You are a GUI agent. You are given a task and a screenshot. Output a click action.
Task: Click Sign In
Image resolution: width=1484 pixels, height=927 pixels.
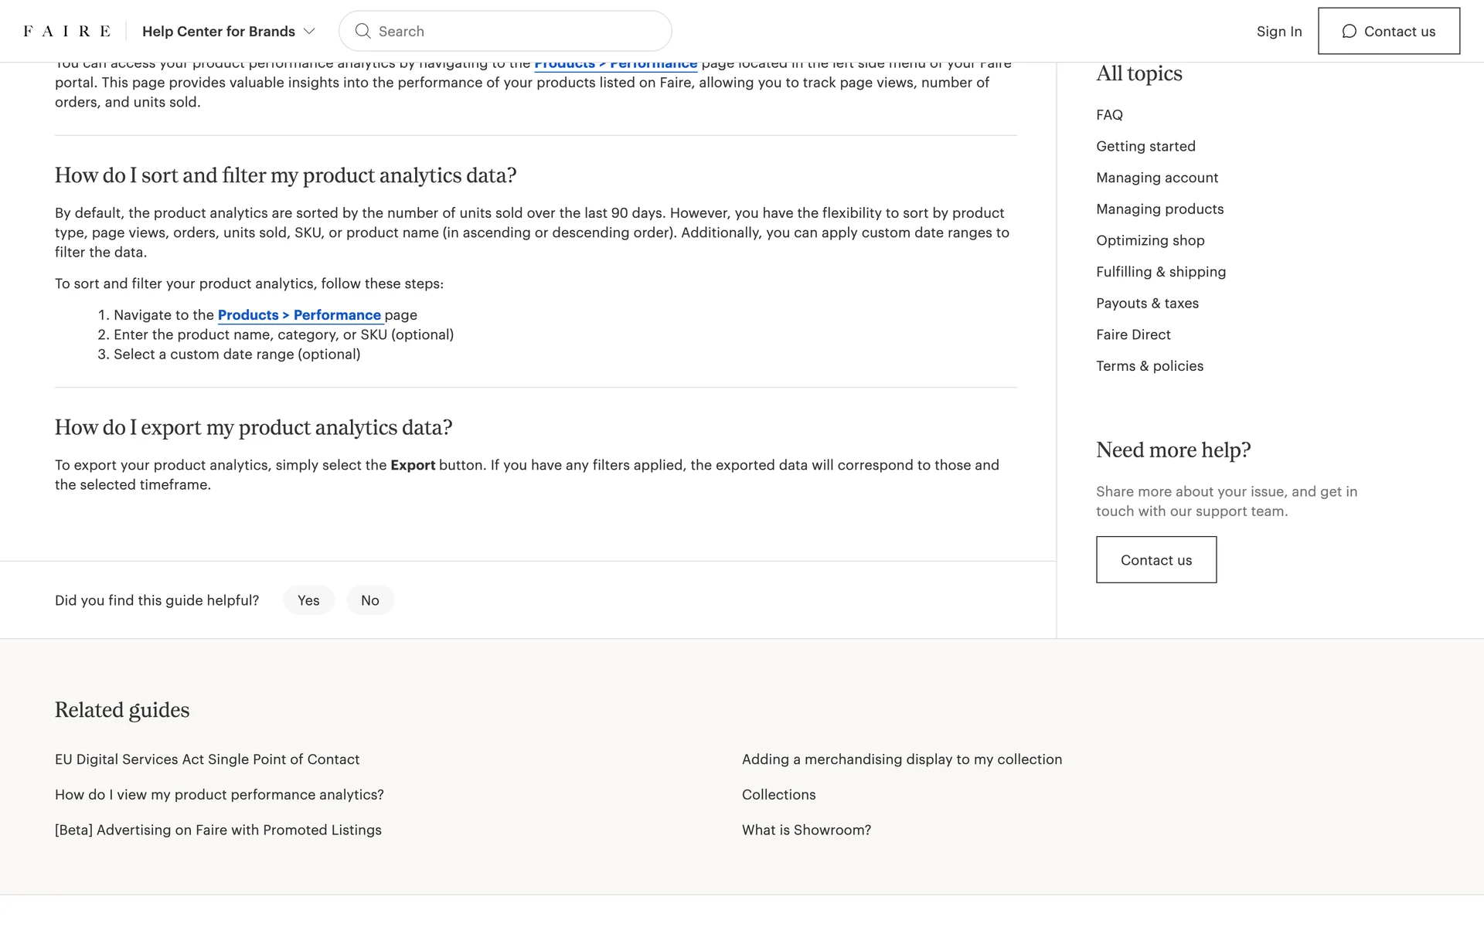(x=1278, y=31)
